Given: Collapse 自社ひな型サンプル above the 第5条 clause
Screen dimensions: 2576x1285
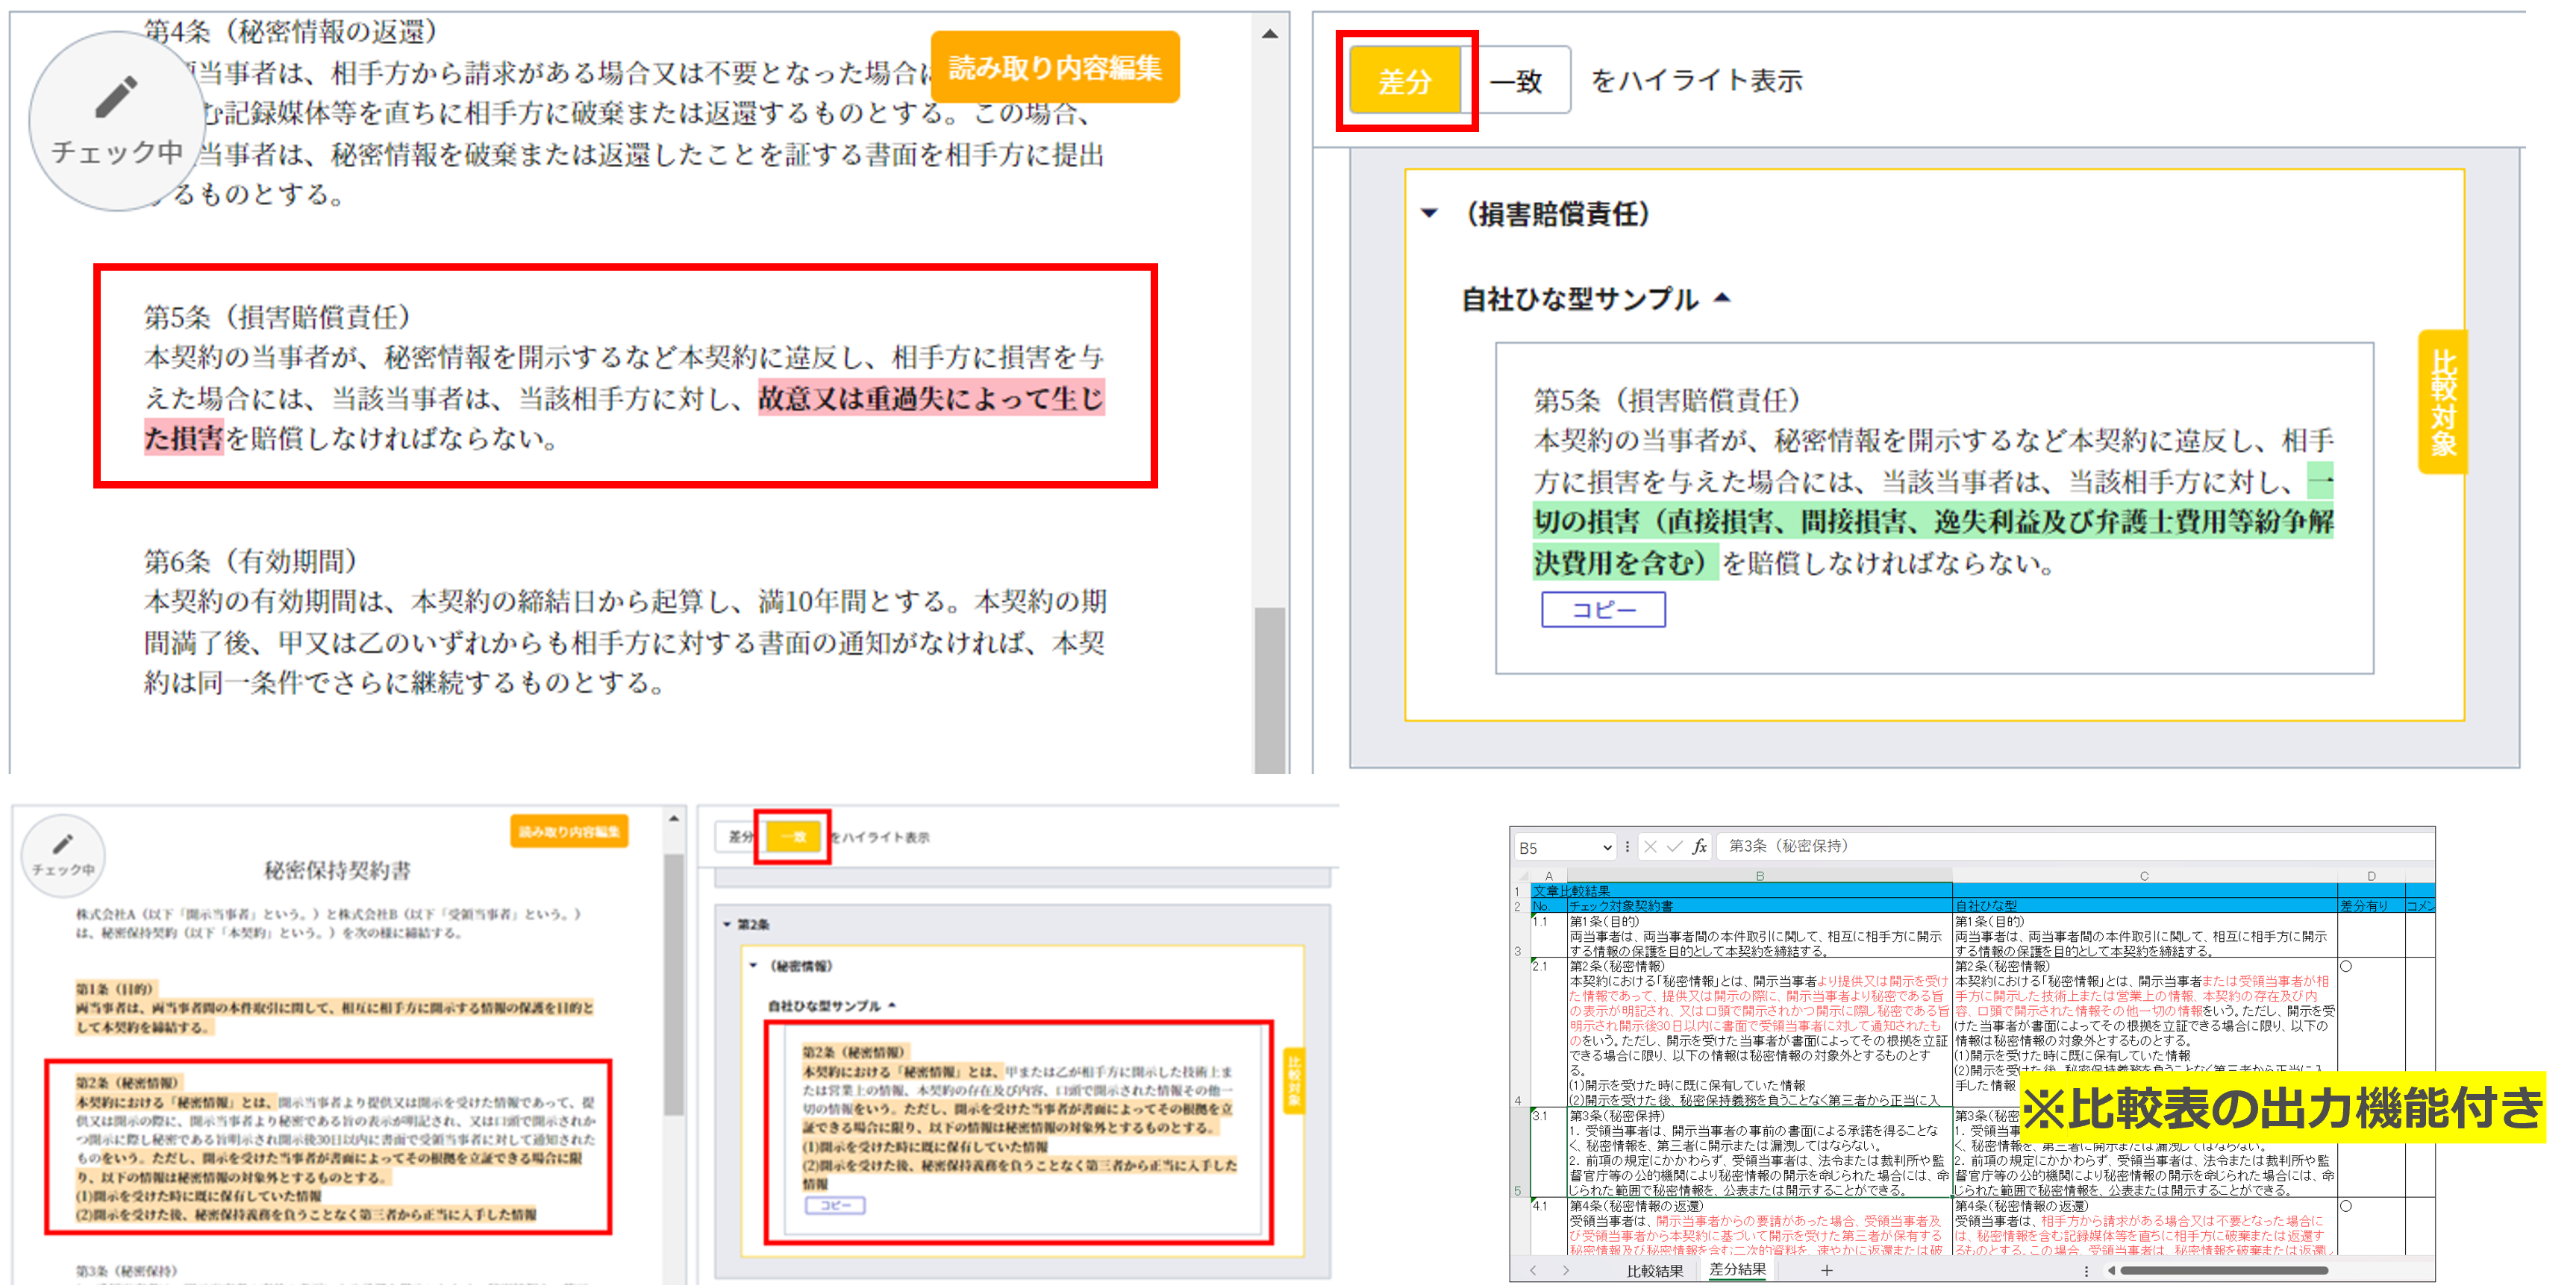Looking at the screenshot, I should tap(1722, 298).
